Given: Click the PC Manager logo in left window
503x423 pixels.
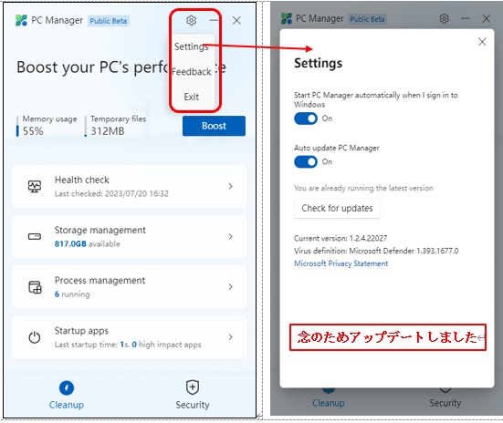Looking at the screenshot, I should (21, 20).
